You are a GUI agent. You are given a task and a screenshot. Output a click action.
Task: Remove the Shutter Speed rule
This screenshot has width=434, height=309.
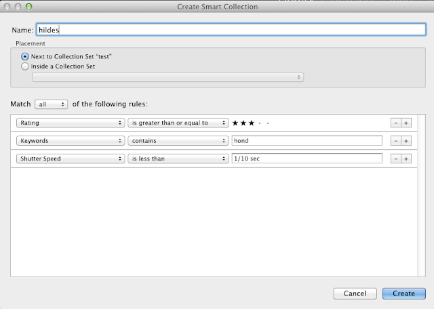coord(395,159)
